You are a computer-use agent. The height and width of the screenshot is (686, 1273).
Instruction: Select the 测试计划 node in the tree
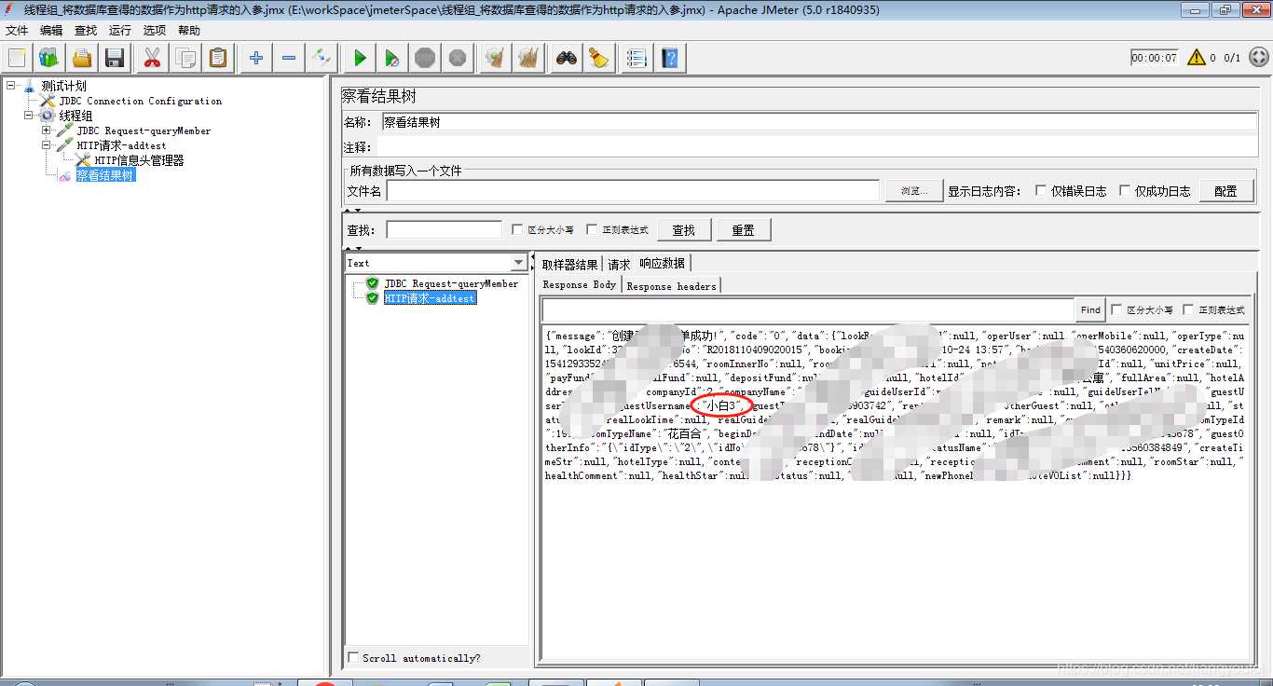(x=63, y=86)
